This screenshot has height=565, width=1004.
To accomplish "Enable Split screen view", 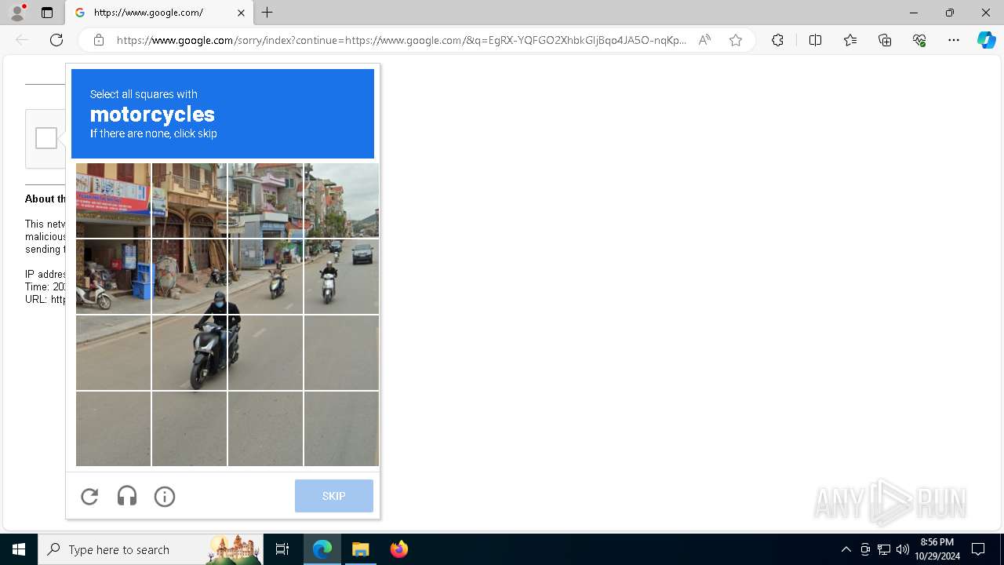I will [x=815, y=40].
